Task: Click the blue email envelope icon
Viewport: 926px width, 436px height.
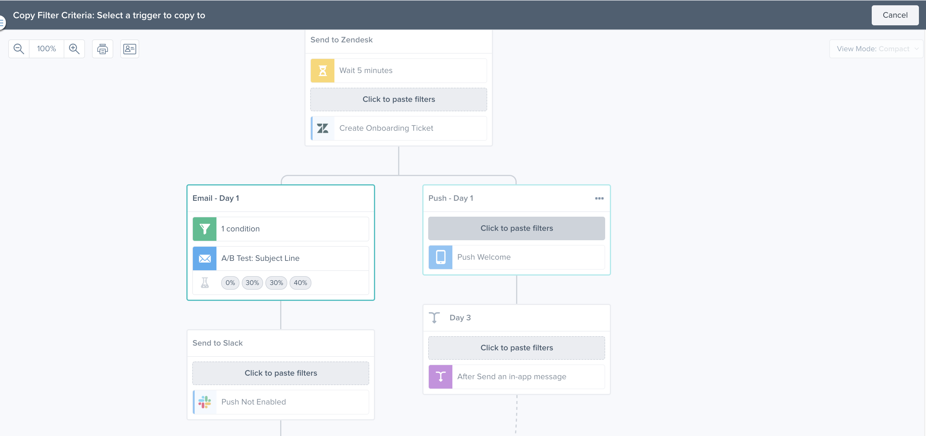Action: [x=205, y=258]
